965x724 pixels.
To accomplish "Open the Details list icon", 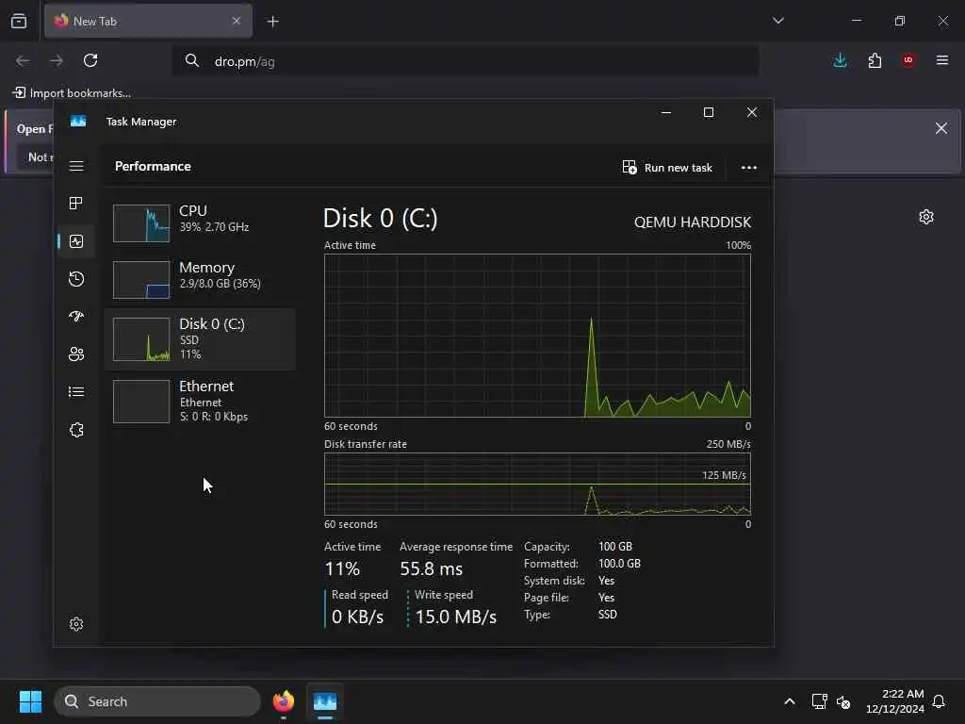I will 76,391.
